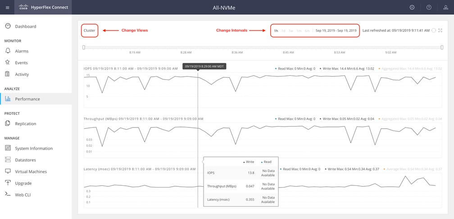The height and width of the screenshot is (219, 454).
Task: Click the 8:36 AM timeline tick
Action: pos(237,53)
